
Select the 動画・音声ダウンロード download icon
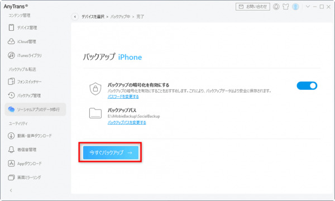point(11,136)
